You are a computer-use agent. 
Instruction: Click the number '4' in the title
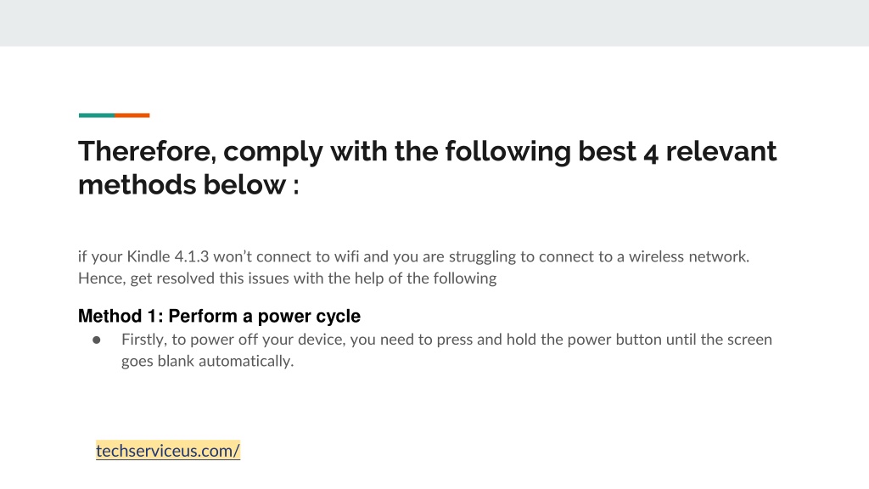[x=651, y=153]
